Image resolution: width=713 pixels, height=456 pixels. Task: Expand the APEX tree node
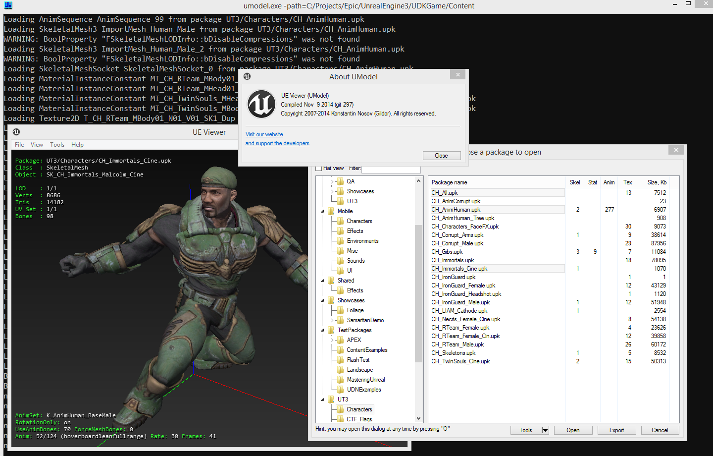click(332, 340)
